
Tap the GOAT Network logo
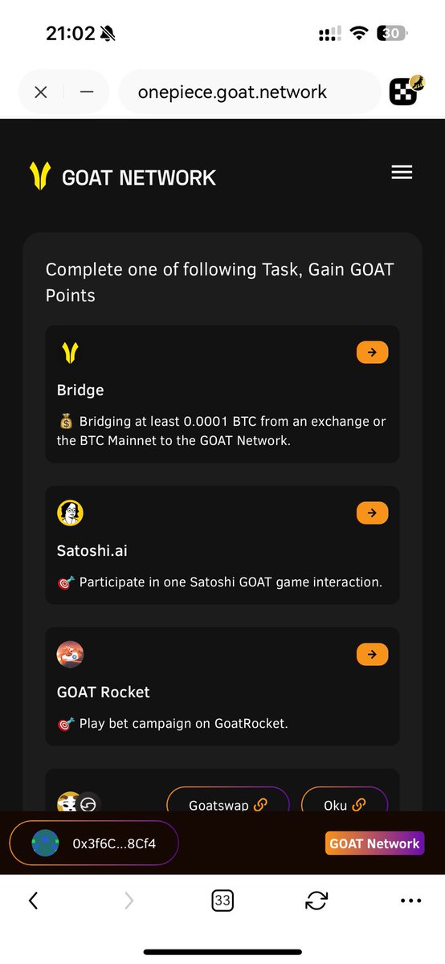tap(123, 176)
